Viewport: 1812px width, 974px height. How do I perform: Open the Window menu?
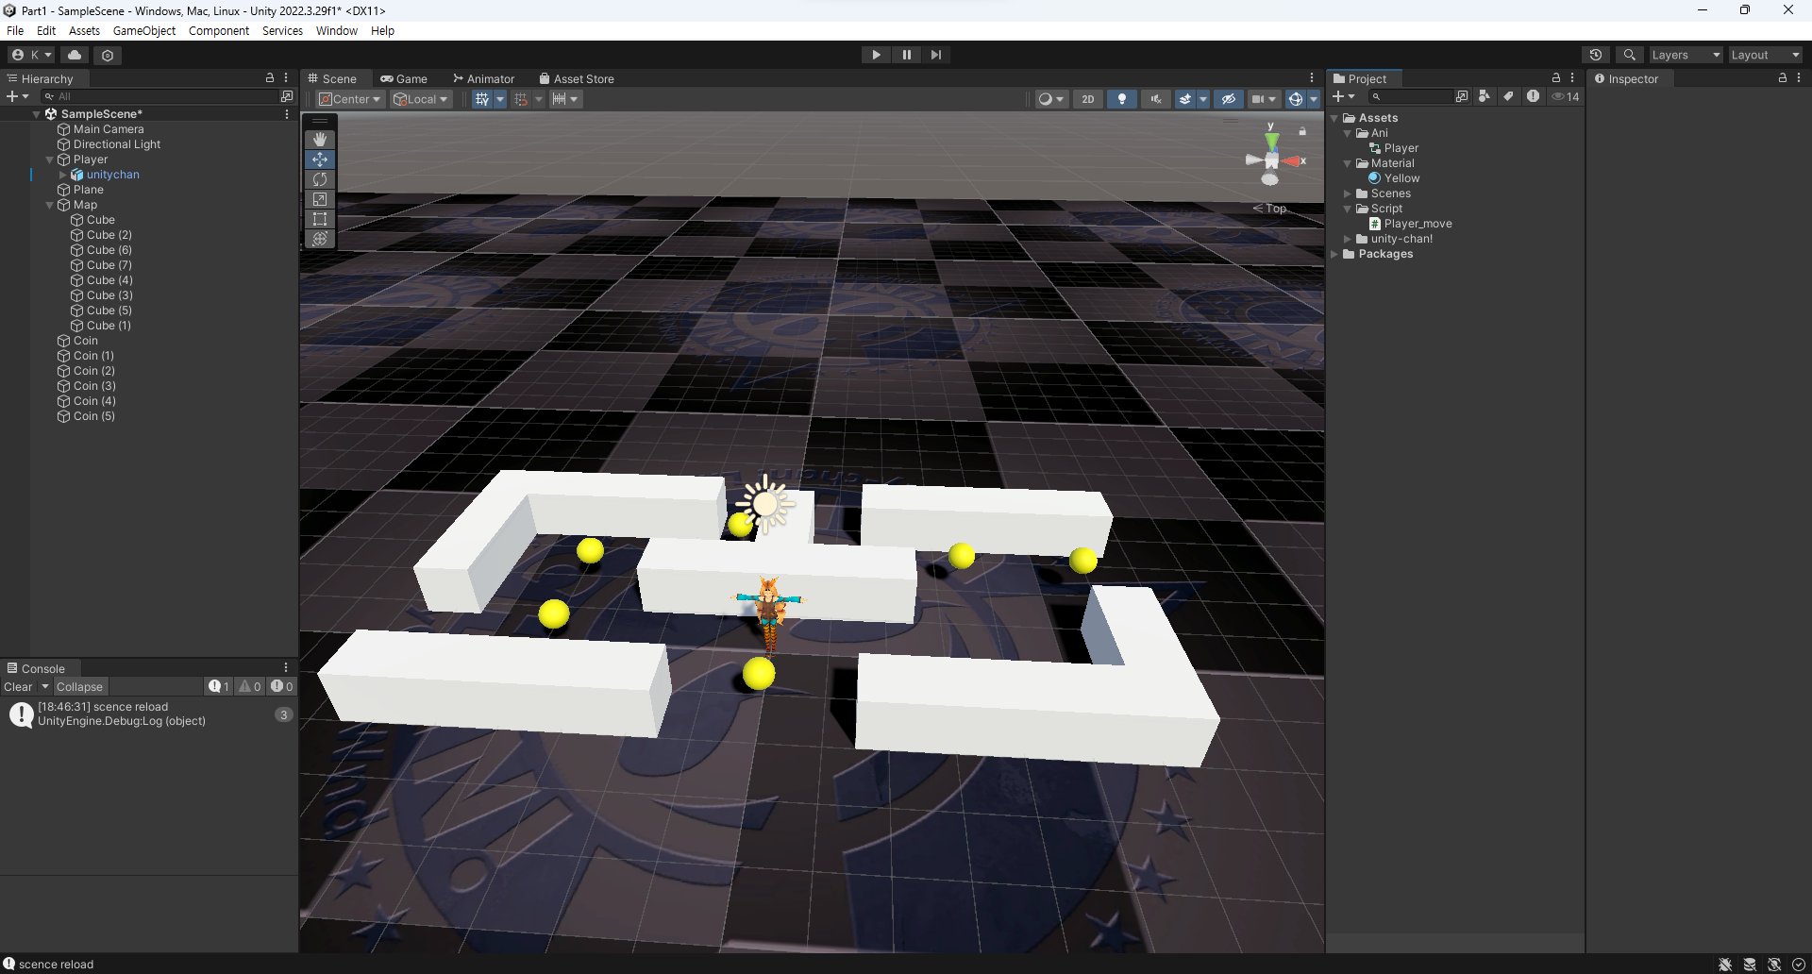point(337,31)
